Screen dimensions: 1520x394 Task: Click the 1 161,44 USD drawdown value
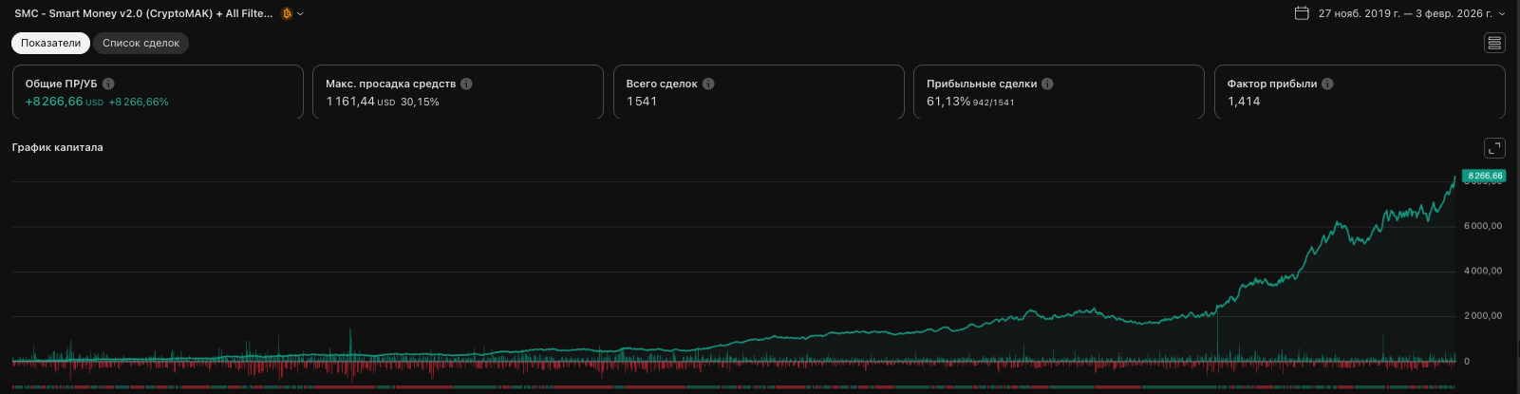point(351,102)
